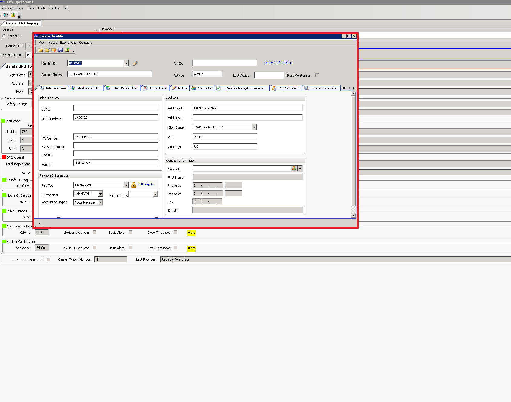Click the Address 1 field
The width and height of the screenshot is (511, 402).
pyautogui.click(x=247, y=108)
